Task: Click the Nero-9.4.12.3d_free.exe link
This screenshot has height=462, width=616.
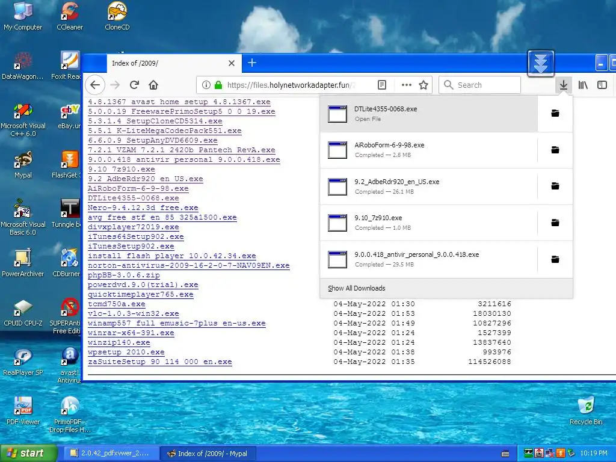Action: (143, 208)
